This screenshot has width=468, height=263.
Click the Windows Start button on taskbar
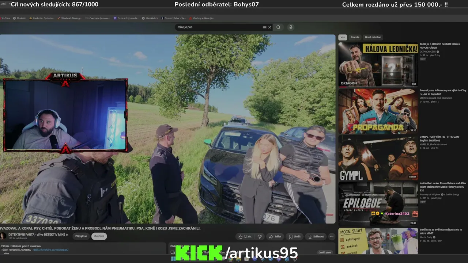pyautogui.click(x=173, y=259)
